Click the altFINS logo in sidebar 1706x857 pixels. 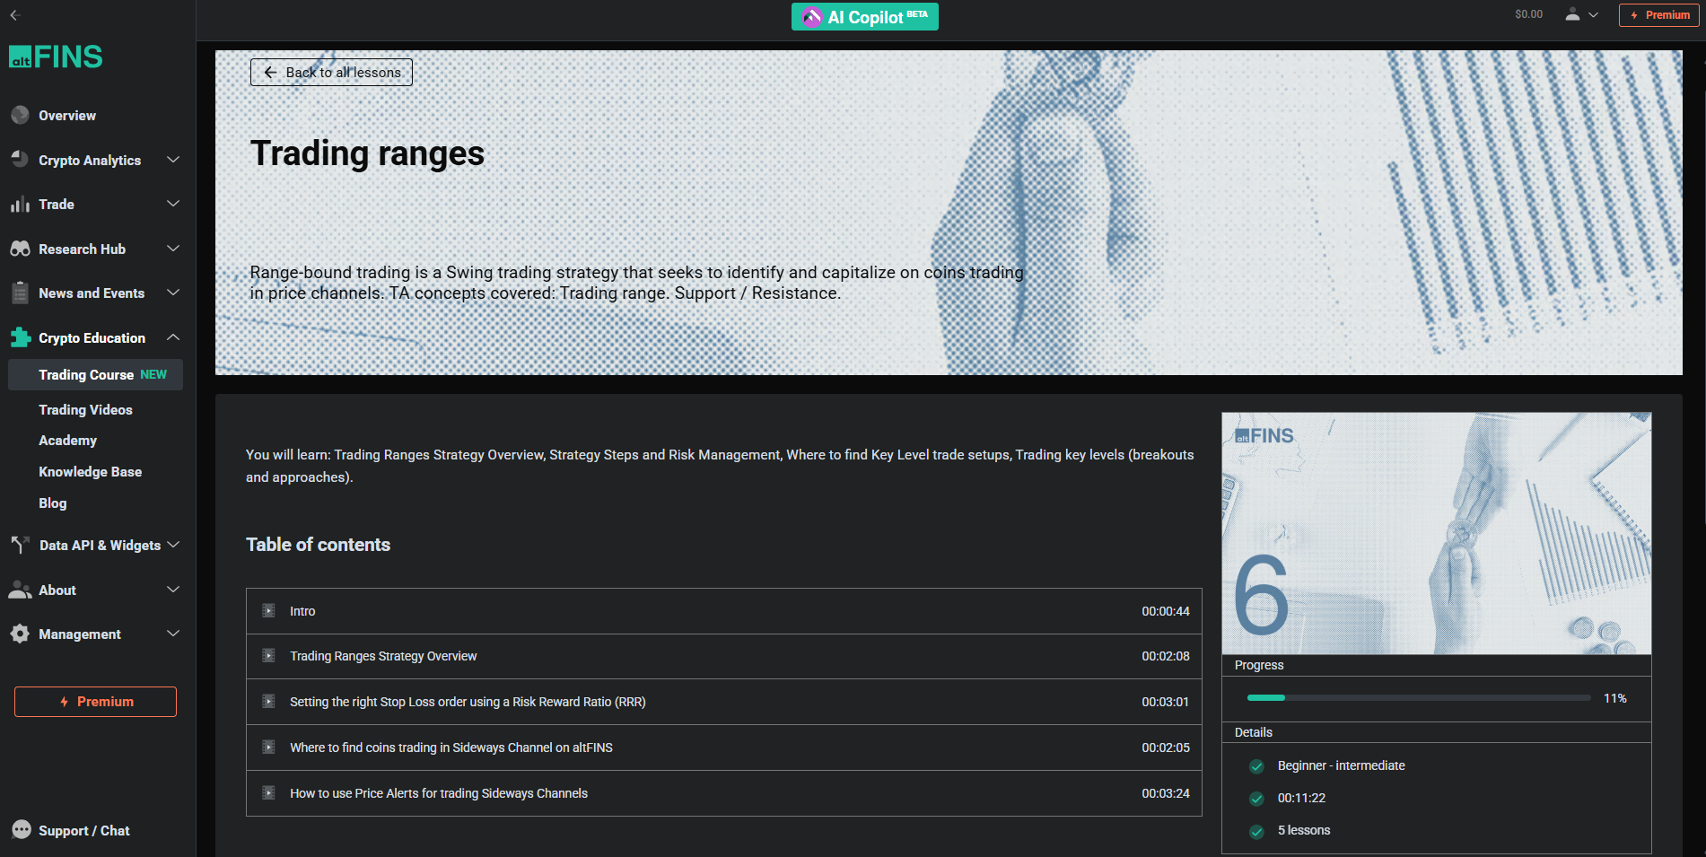point(56,57)
